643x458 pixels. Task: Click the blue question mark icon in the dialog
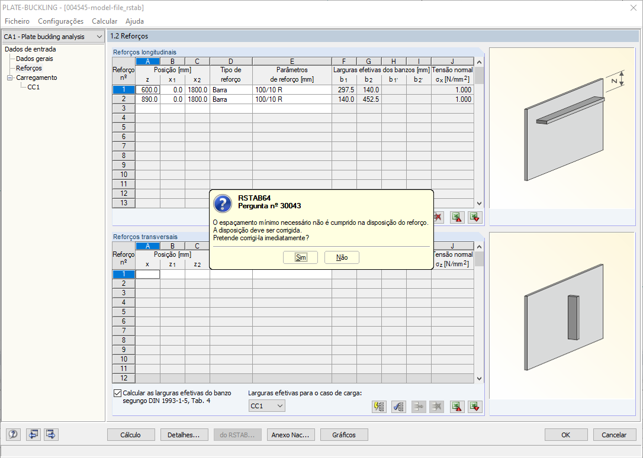pyautogui.click(x=223, y=203)
